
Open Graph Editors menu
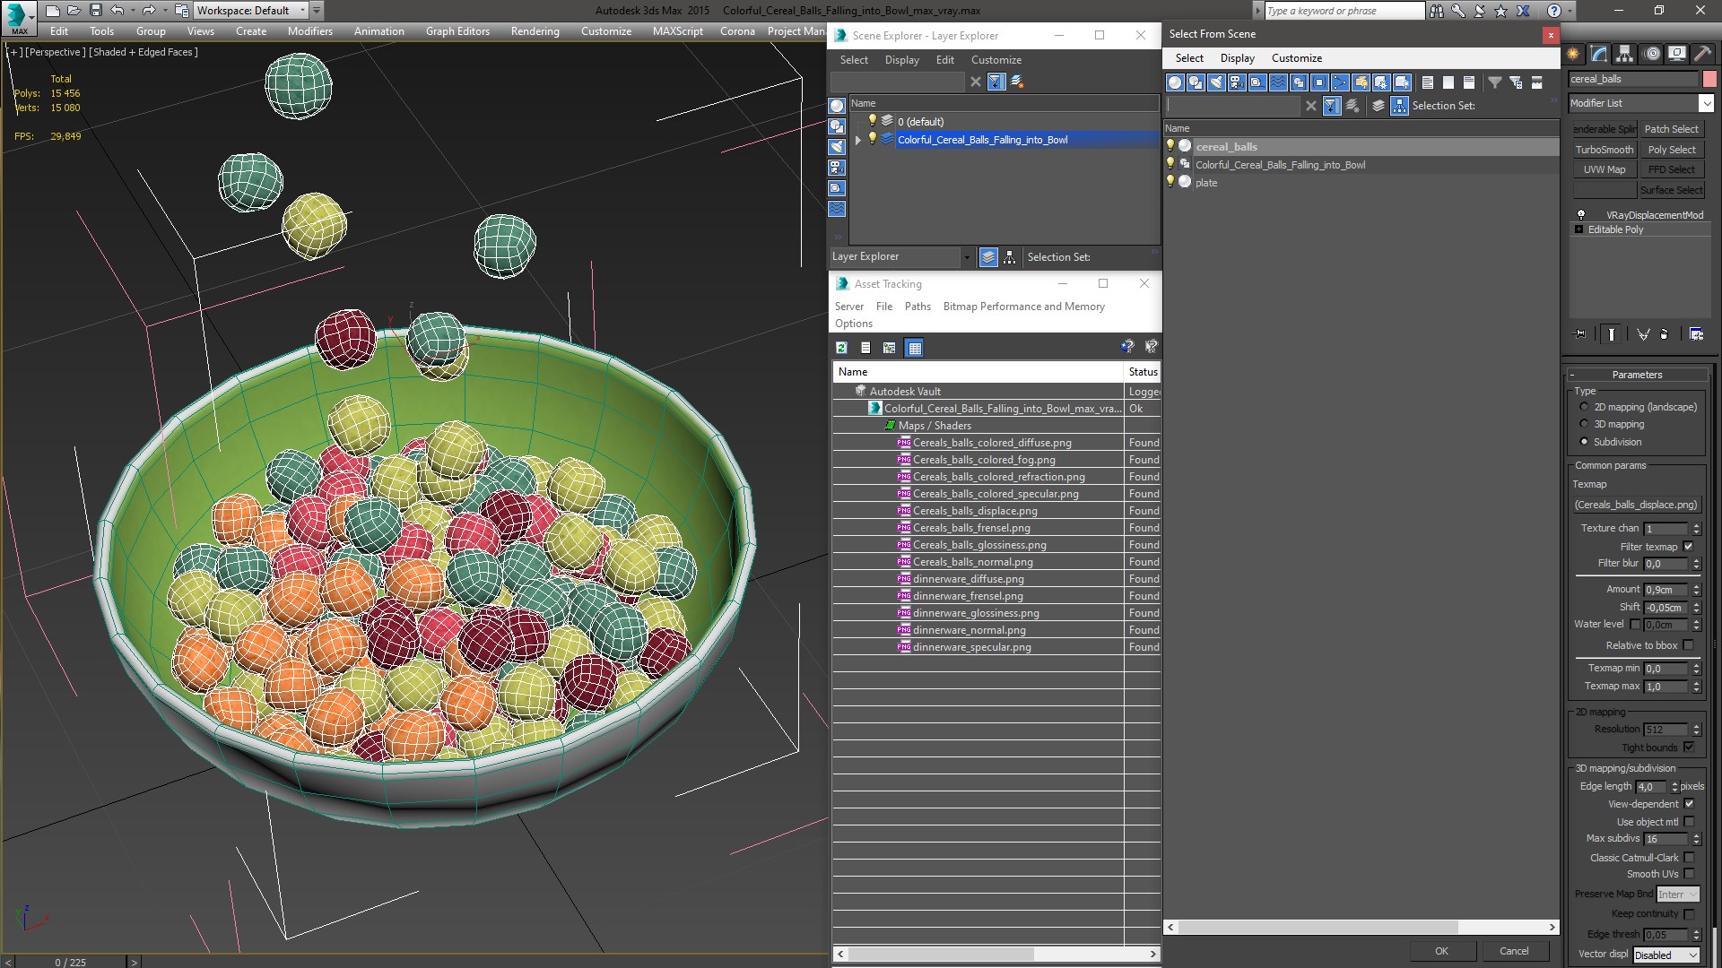click(x=457, y=31)
